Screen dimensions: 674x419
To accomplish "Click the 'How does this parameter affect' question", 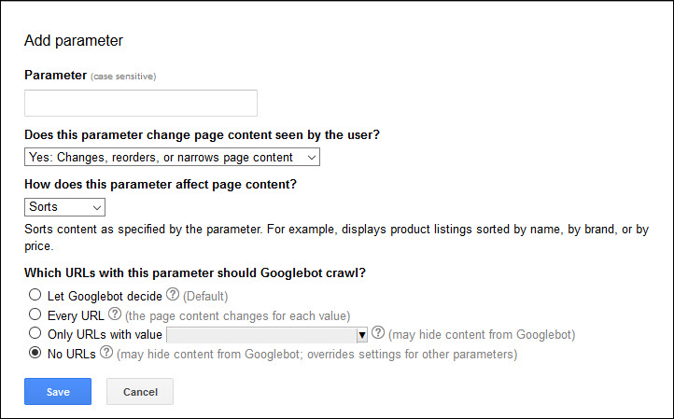I will 161,185.
